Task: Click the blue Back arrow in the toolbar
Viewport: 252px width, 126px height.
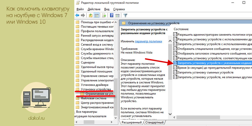Action: coord(77,15)
